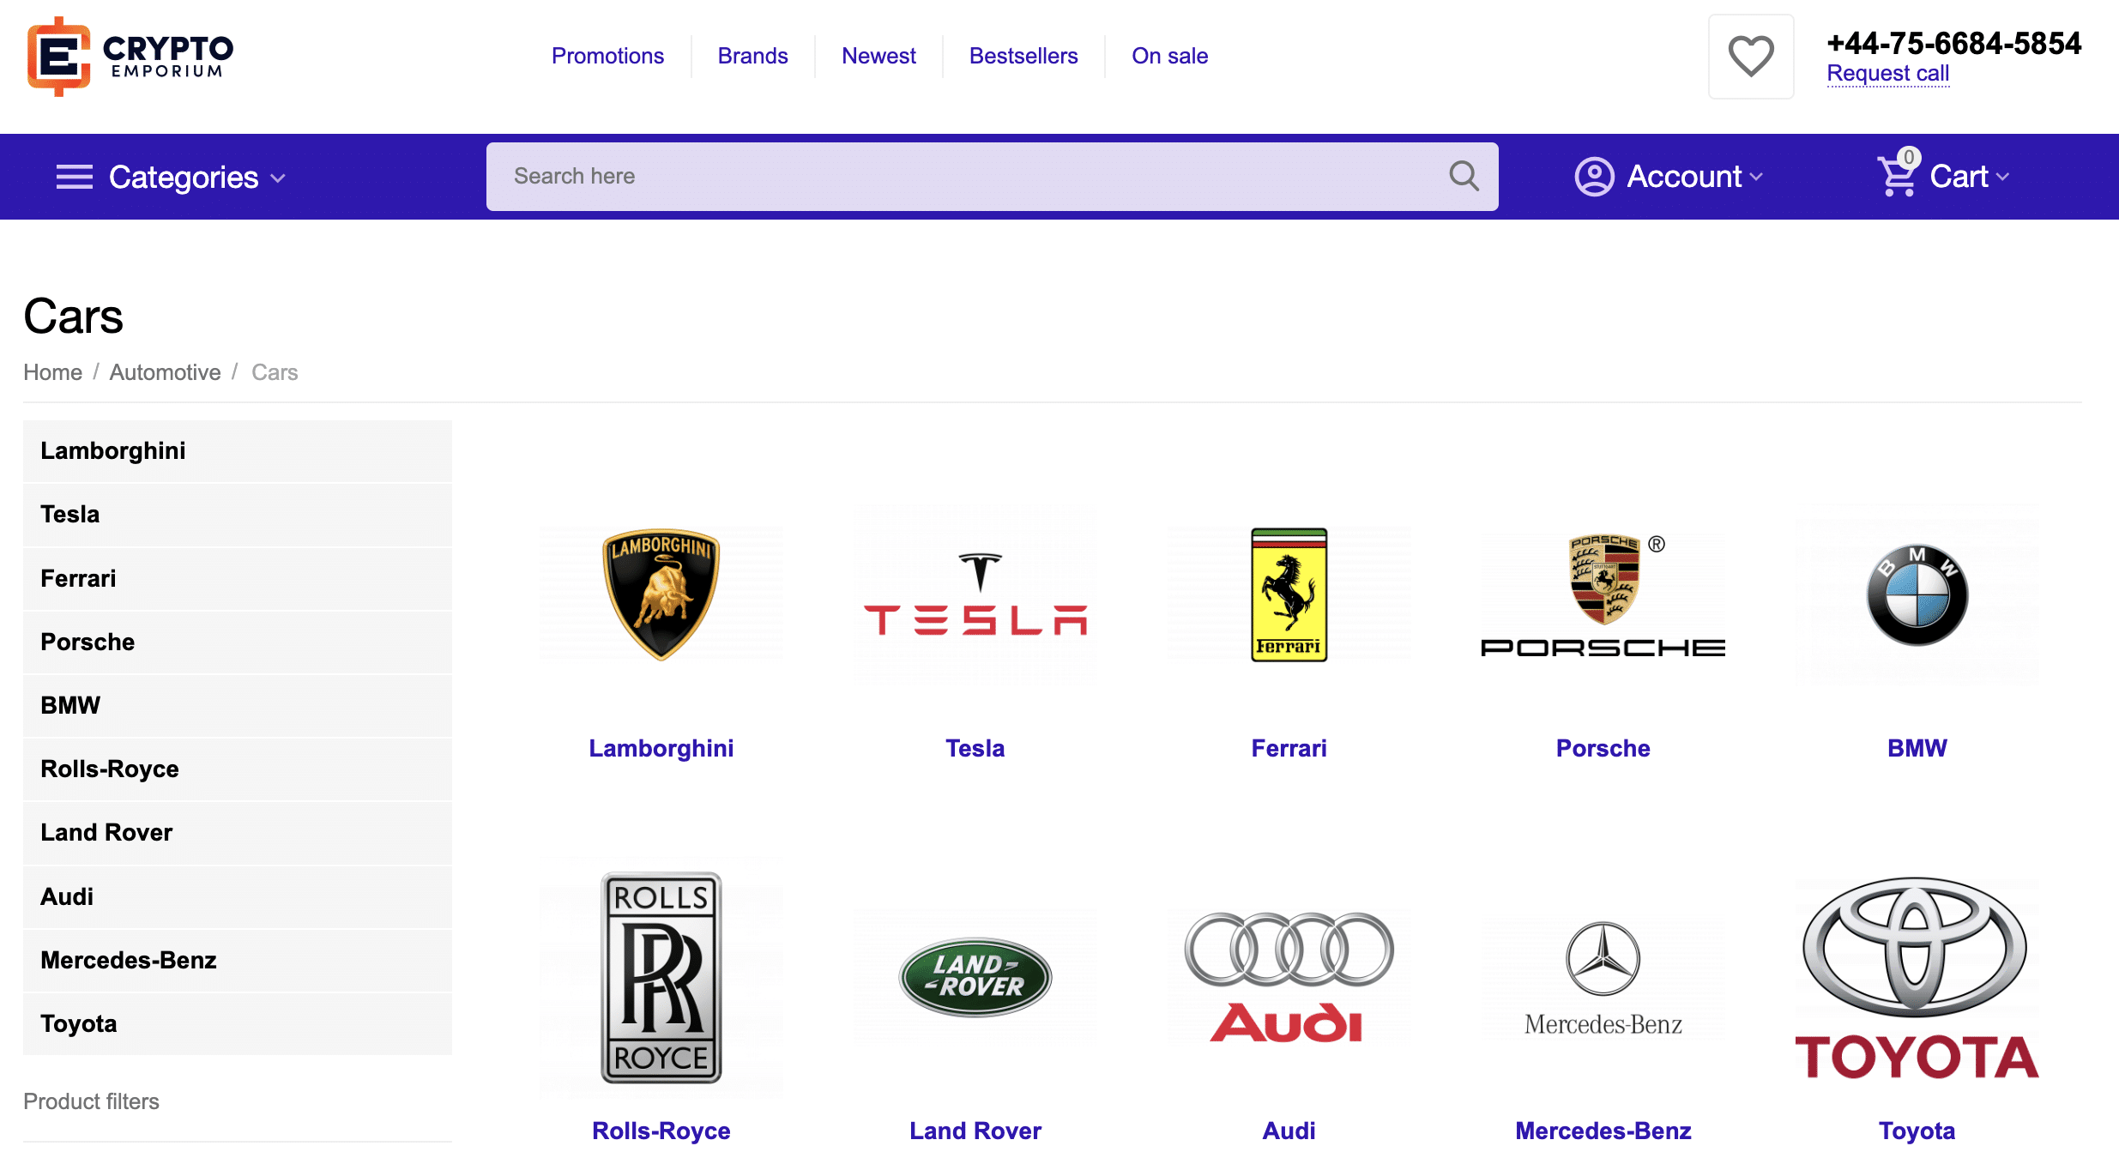Click the Cars page heading

pos(73,316)
